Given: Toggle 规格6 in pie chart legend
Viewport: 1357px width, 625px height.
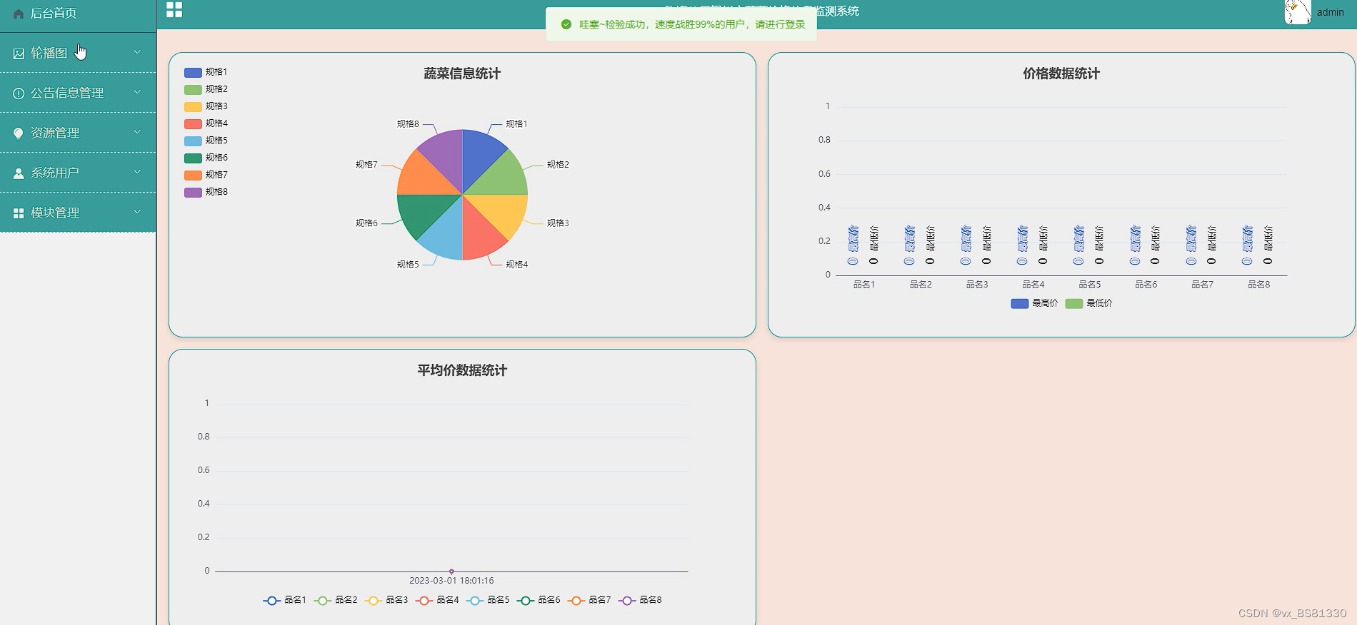Looking at the screenshot, I should [206, 158].
